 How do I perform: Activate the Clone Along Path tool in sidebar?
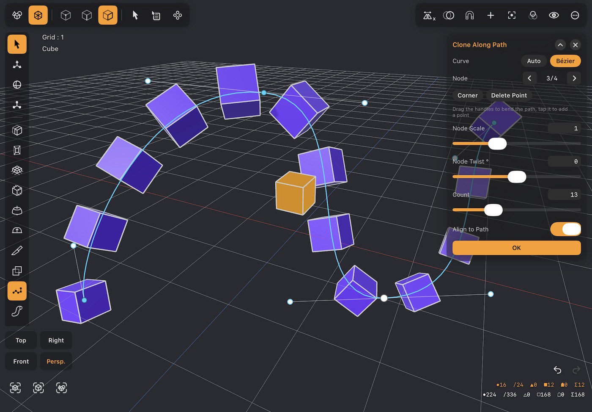pyautogui.click(x=17, y=291)
